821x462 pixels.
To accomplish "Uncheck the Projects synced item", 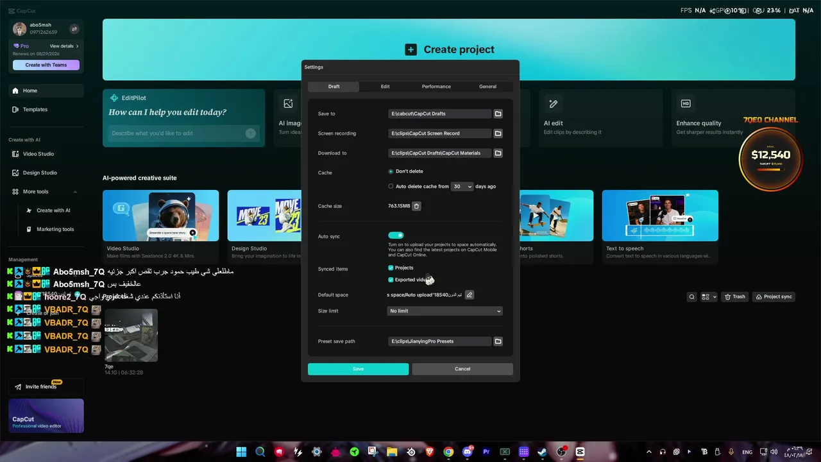I will (391, 268).
